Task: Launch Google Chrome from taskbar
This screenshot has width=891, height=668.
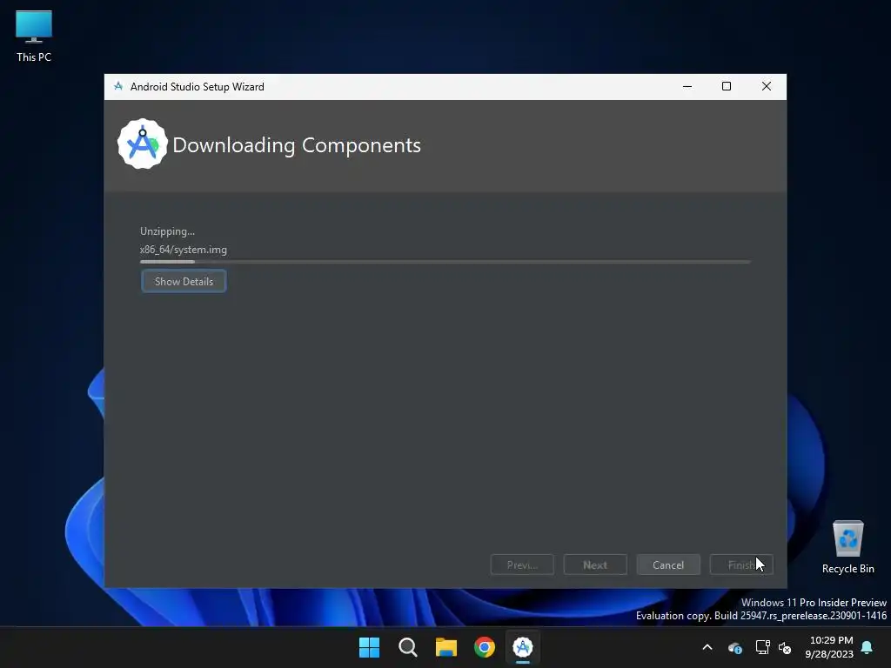Action: point(485,647)
